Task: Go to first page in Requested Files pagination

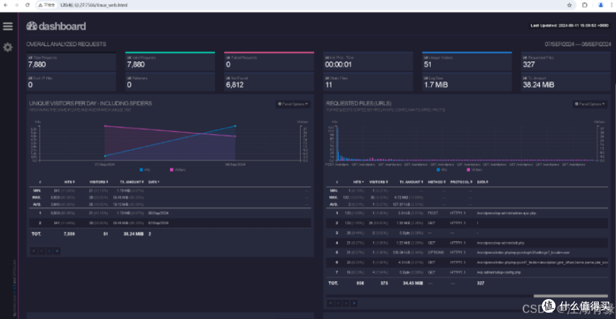Action: click(x=331, y=303)
